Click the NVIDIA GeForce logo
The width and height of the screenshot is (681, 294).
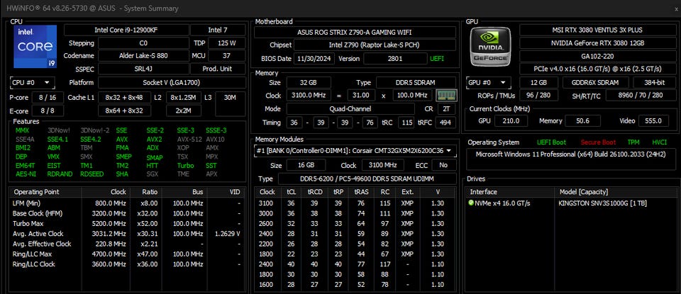pyautogui.click(x=490, y=46)
